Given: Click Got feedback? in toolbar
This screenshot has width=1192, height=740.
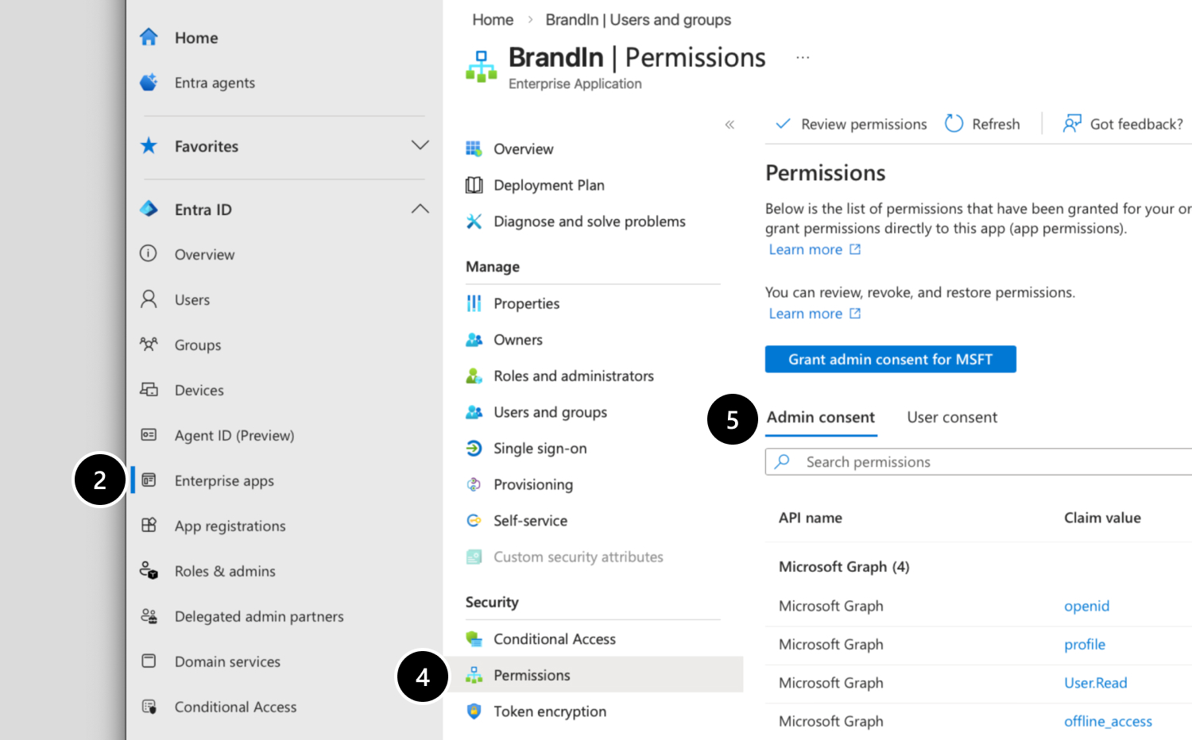Looking at the screenshot, I should click(x=1123, y=124).
